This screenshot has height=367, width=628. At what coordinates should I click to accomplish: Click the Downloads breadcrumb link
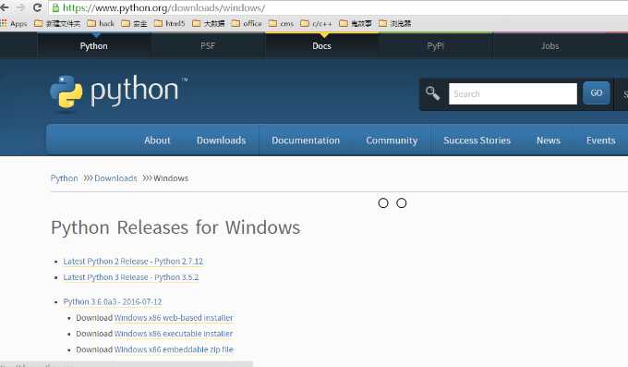coord(115,178)
